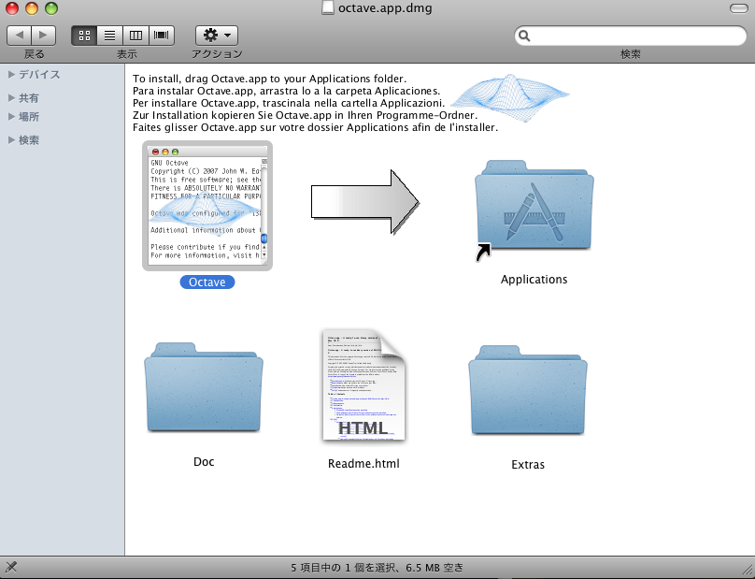The height and width of the screenshot is (579, 755).
Task: Select the Doc folder icon
Action: (204, 387)
